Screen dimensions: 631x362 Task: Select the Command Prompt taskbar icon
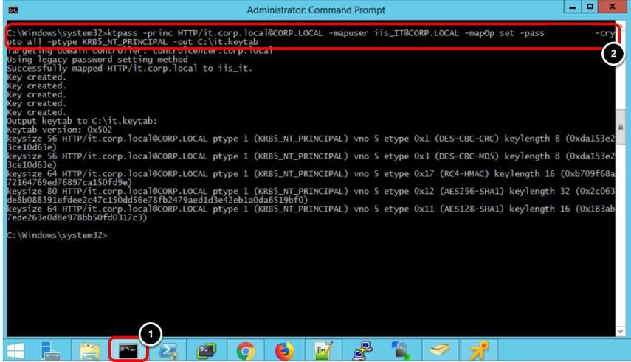pos(128,351)
